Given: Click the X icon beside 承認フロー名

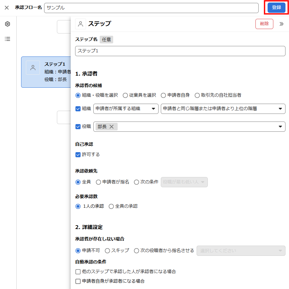Looking at the screenshot, I should click(x=7, y=8).
